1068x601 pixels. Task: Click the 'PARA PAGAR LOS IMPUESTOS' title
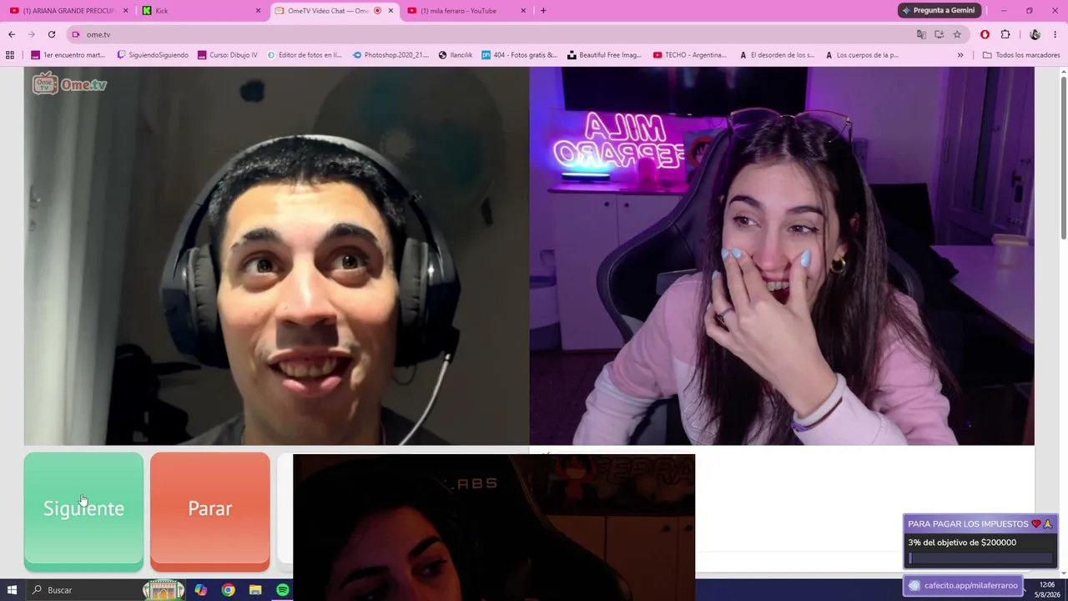tap(968, 524)
